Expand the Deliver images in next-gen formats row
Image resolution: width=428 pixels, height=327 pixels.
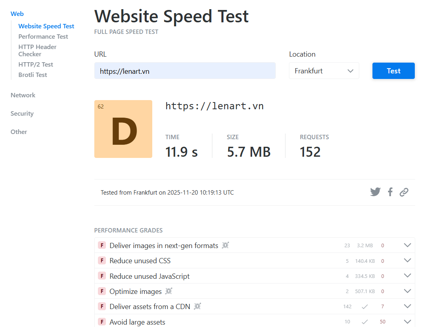click(x=407, y=245)
